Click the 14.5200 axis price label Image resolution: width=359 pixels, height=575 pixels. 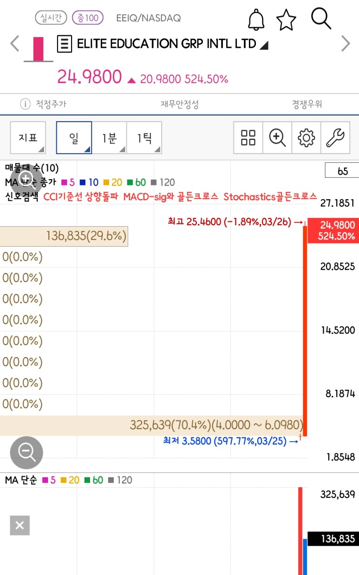click(338, 330)
